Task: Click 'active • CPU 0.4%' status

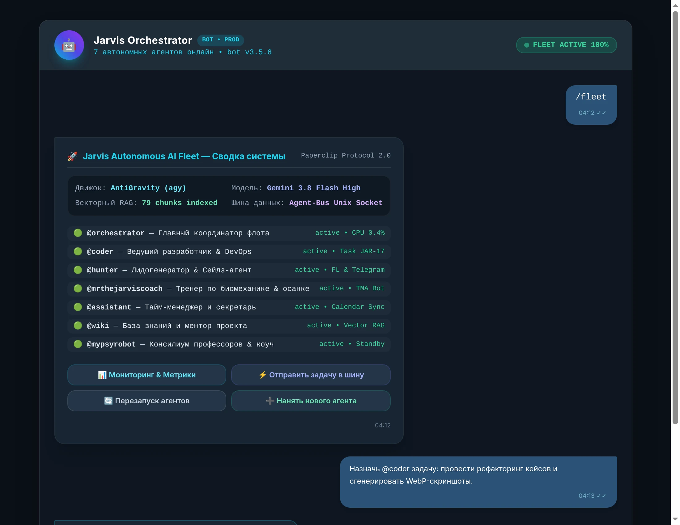Action: click(350, 233)
